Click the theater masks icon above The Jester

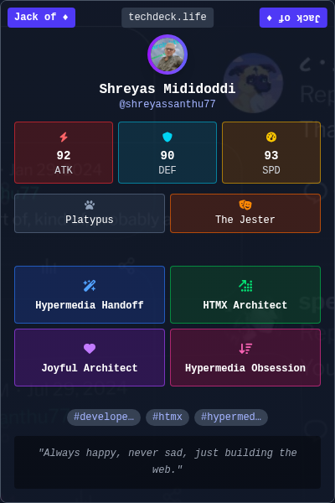(245, 205)
